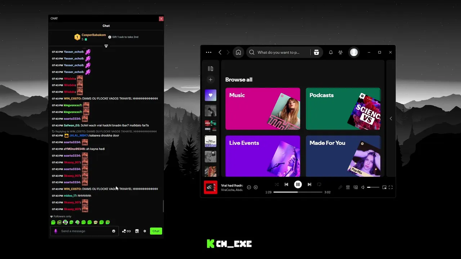Click username aYMOno99346 in chat

74,149
